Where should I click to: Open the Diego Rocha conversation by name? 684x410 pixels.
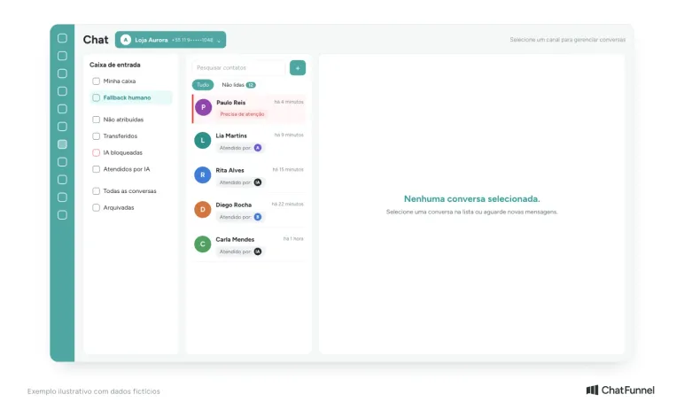233,205
